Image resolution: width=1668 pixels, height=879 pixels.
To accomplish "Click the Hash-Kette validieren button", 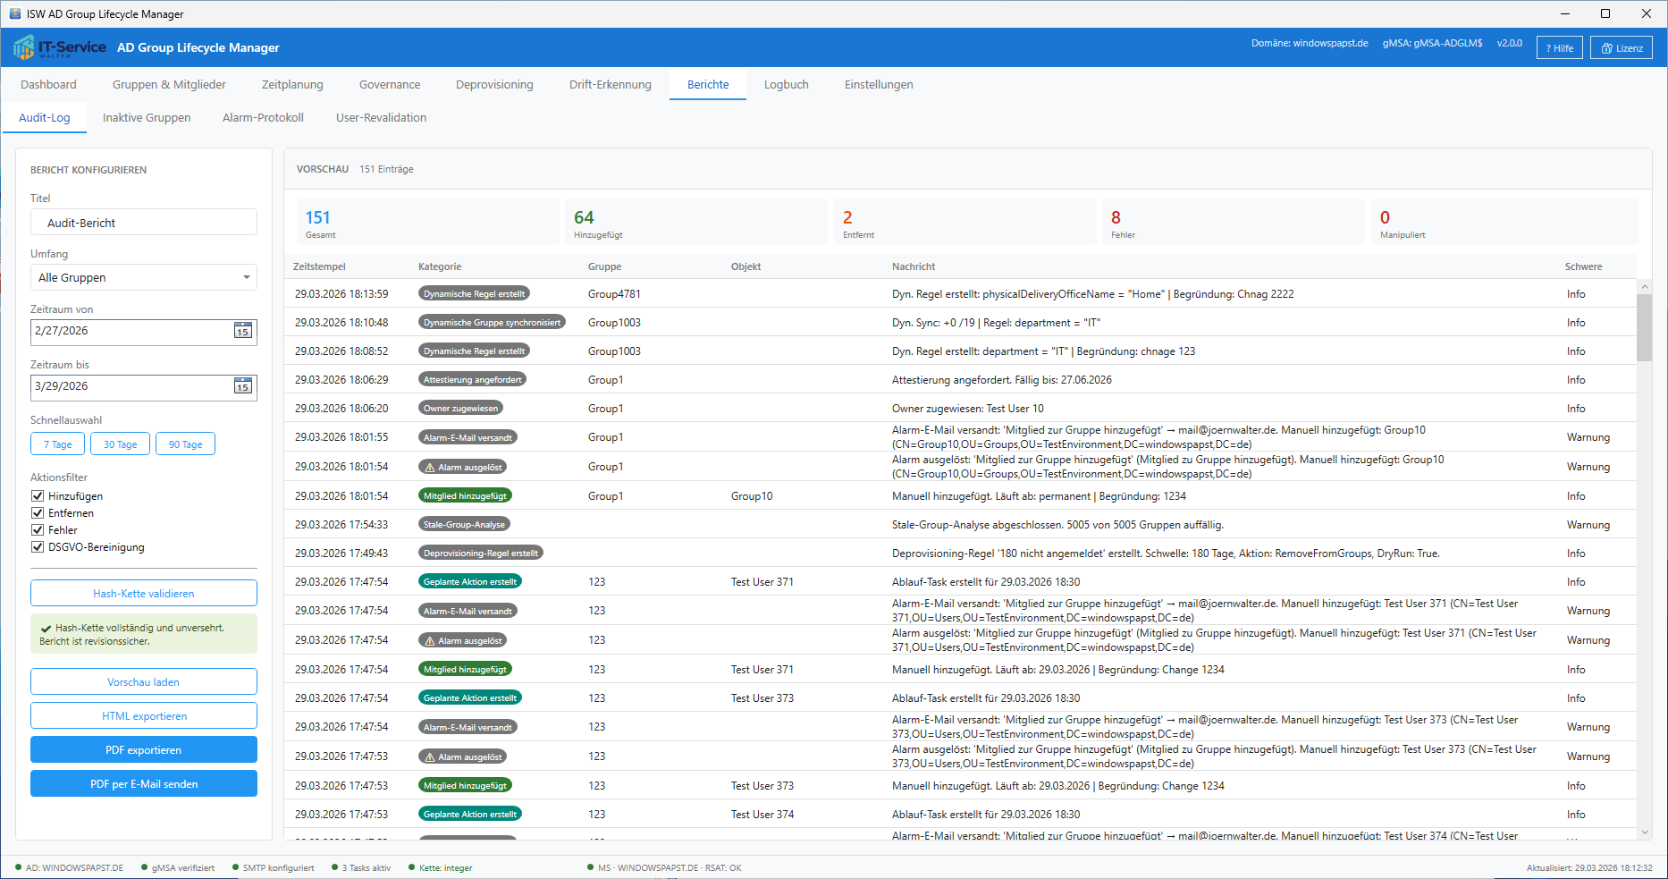I will pyautogui.click(x=144, y=594).
